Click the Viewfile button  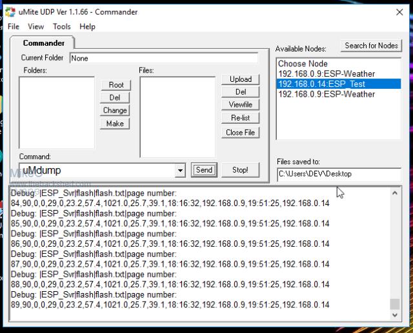tap(240, 105)
